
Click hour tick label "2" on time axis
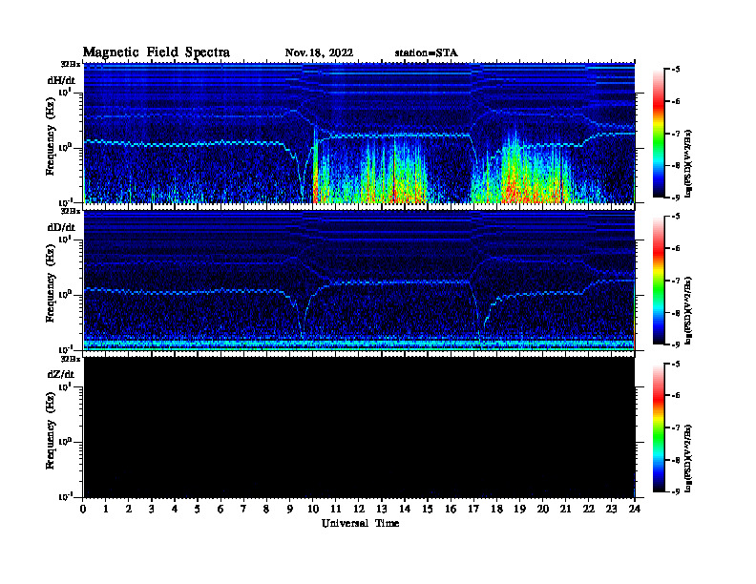[x=129, y=510]
